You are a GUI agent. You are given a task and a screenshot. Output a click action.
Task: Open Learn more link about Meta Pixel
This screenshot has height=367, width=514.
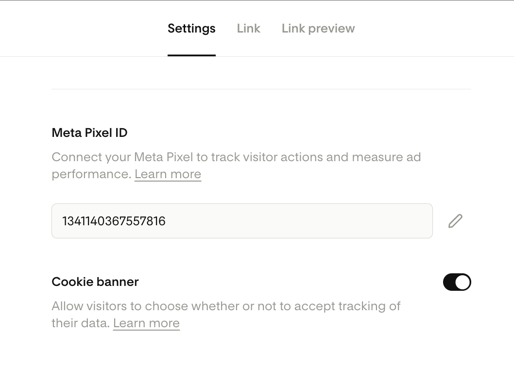point(168,174)
